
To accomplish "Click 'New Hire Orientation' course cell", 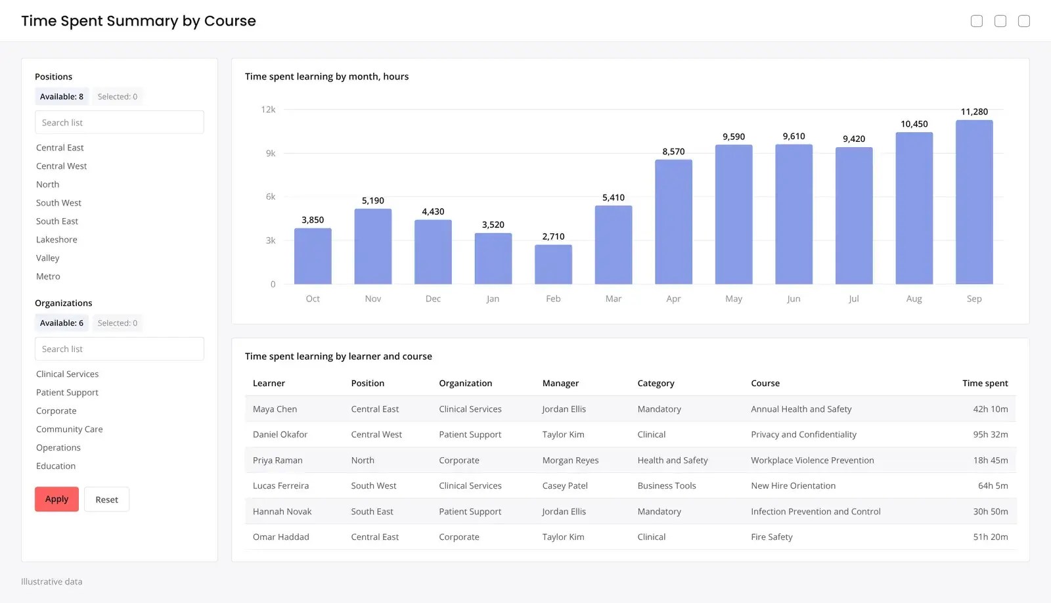I will tap(793, 486).
